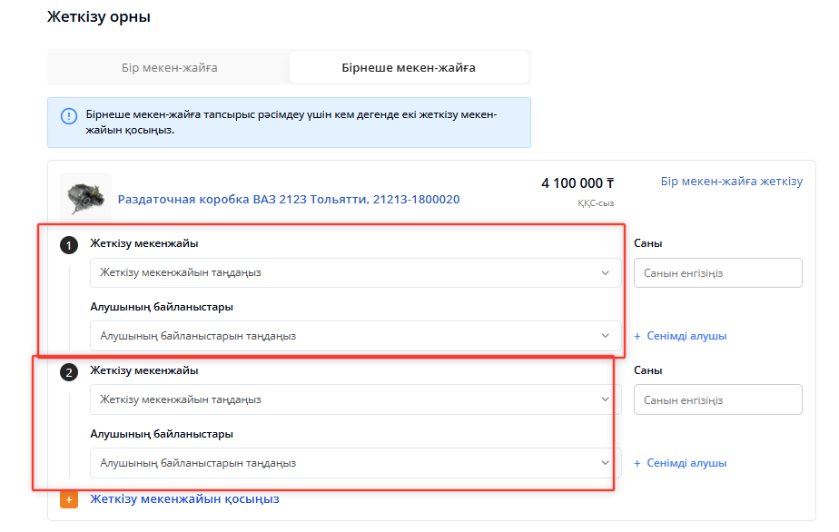Viewport: 839px width, 532px height.
Task: Click the number 1 step badge
Action: pyautogui.click(x=68, y=246)
